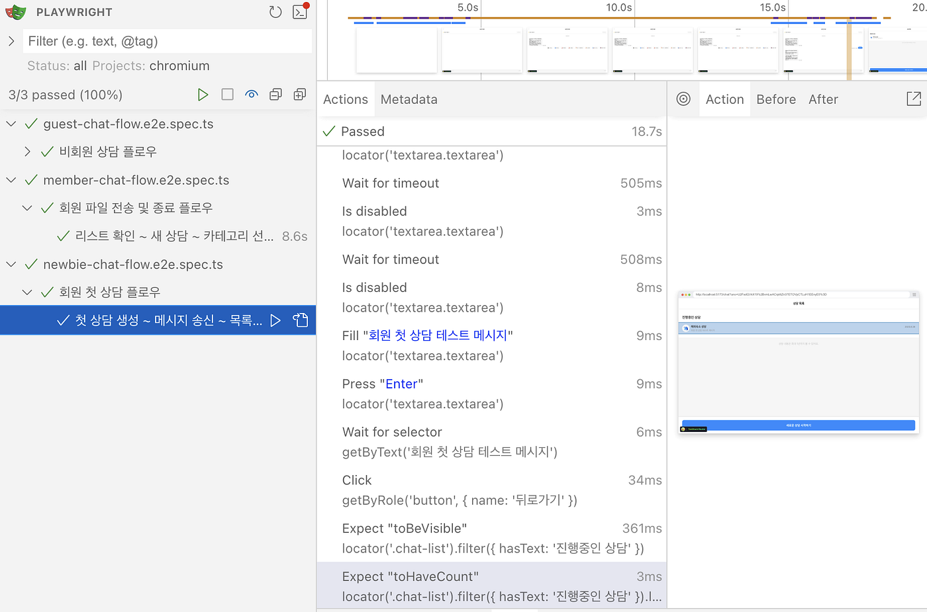The width and height of the screenshot is (927, 612).
Task: Collapse the guest-chat-flow.e2e.spec.ts file
Action: [11, 124]
